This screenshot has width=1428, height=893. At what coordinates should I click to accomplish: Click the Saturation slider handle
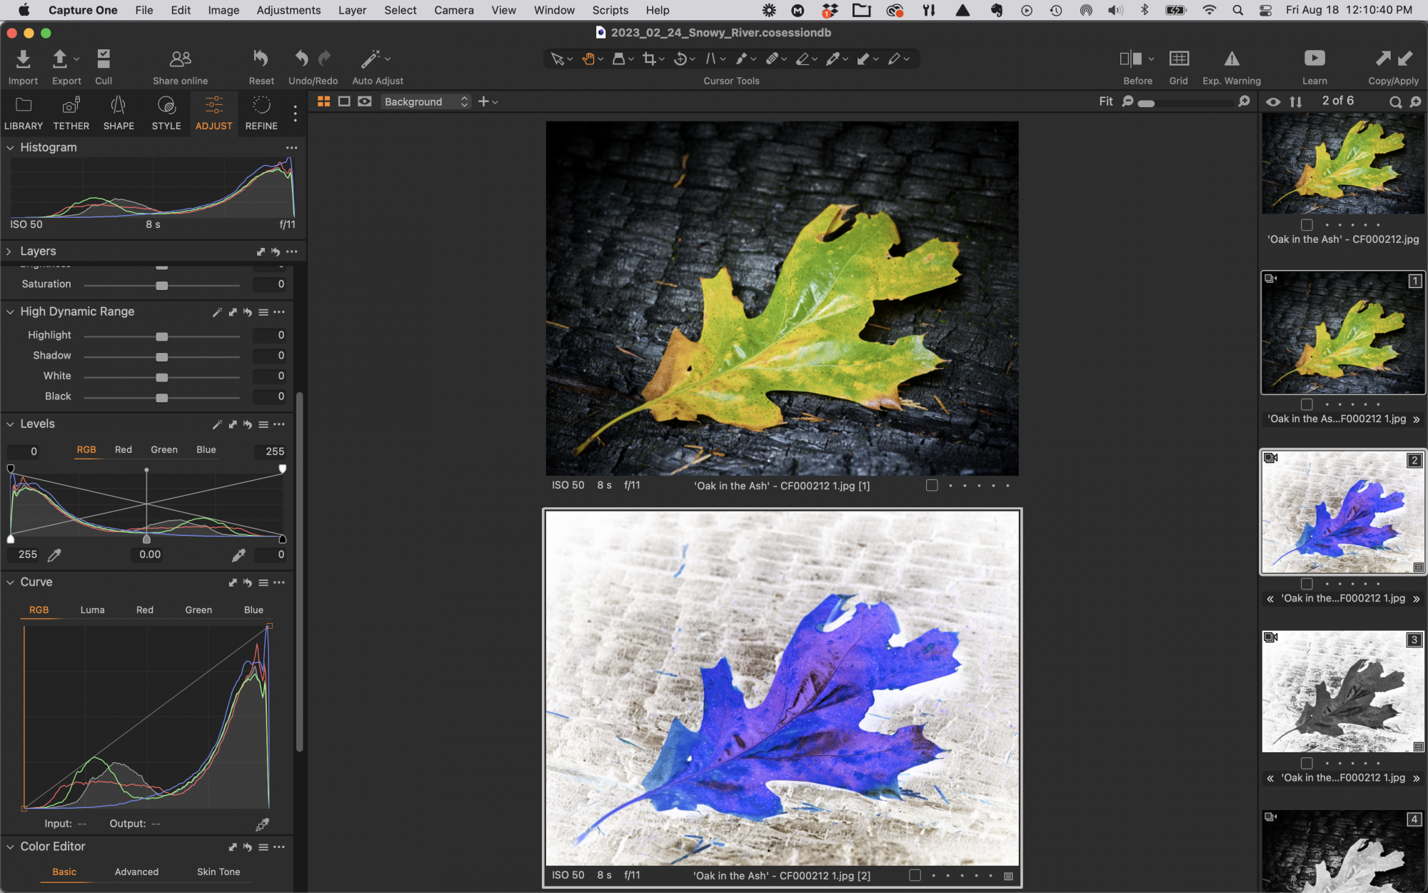pyautogui.click(x=162, y=285)
